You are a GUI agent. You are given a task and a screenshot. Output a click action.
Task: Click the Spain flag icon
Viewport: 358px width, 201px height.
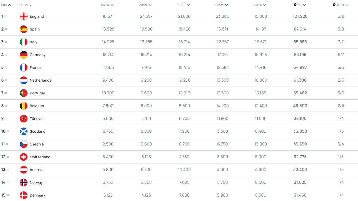click(x=24, y=29)
